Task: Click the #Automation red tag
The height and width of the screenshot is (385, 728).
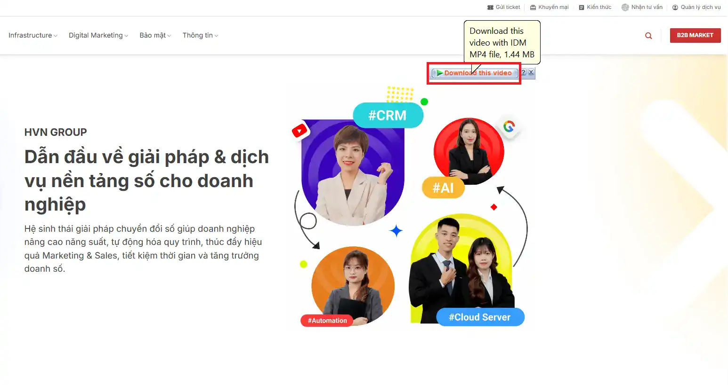Action: [x=327, y=321]
